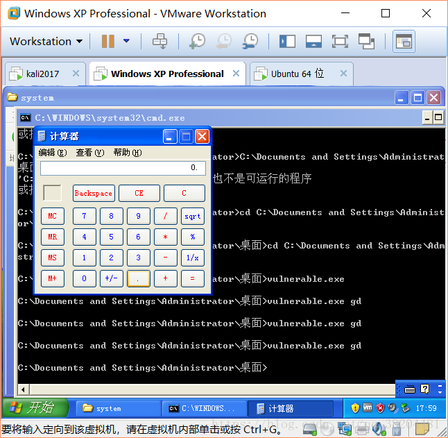Select the Windows XP Professional tab
The image size is (448, 438).
167,74
